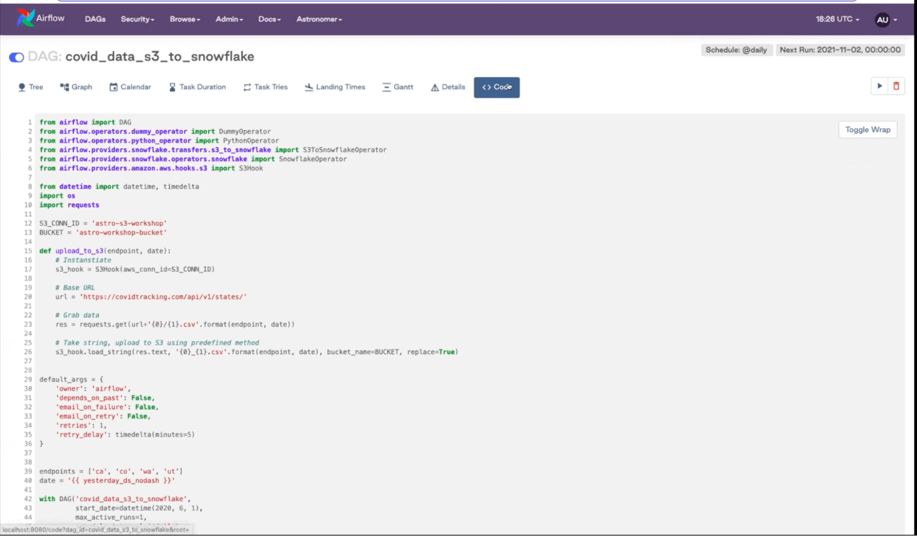
Task: Delete the DAG using trash icon
Action: click(896, 86)
